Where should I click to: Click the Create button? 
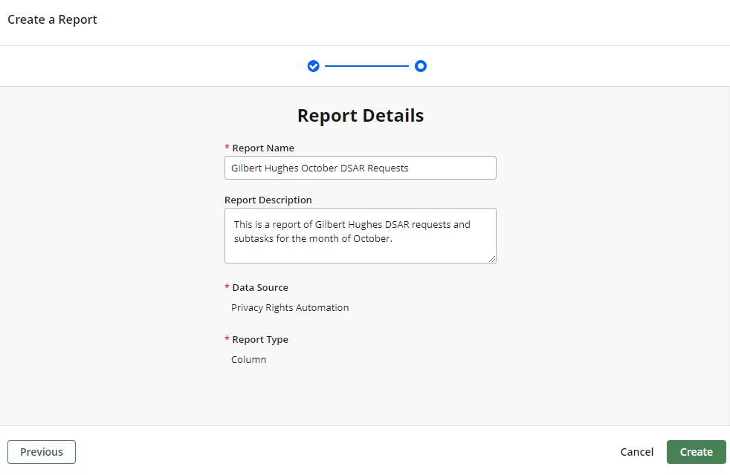(696, 451)
